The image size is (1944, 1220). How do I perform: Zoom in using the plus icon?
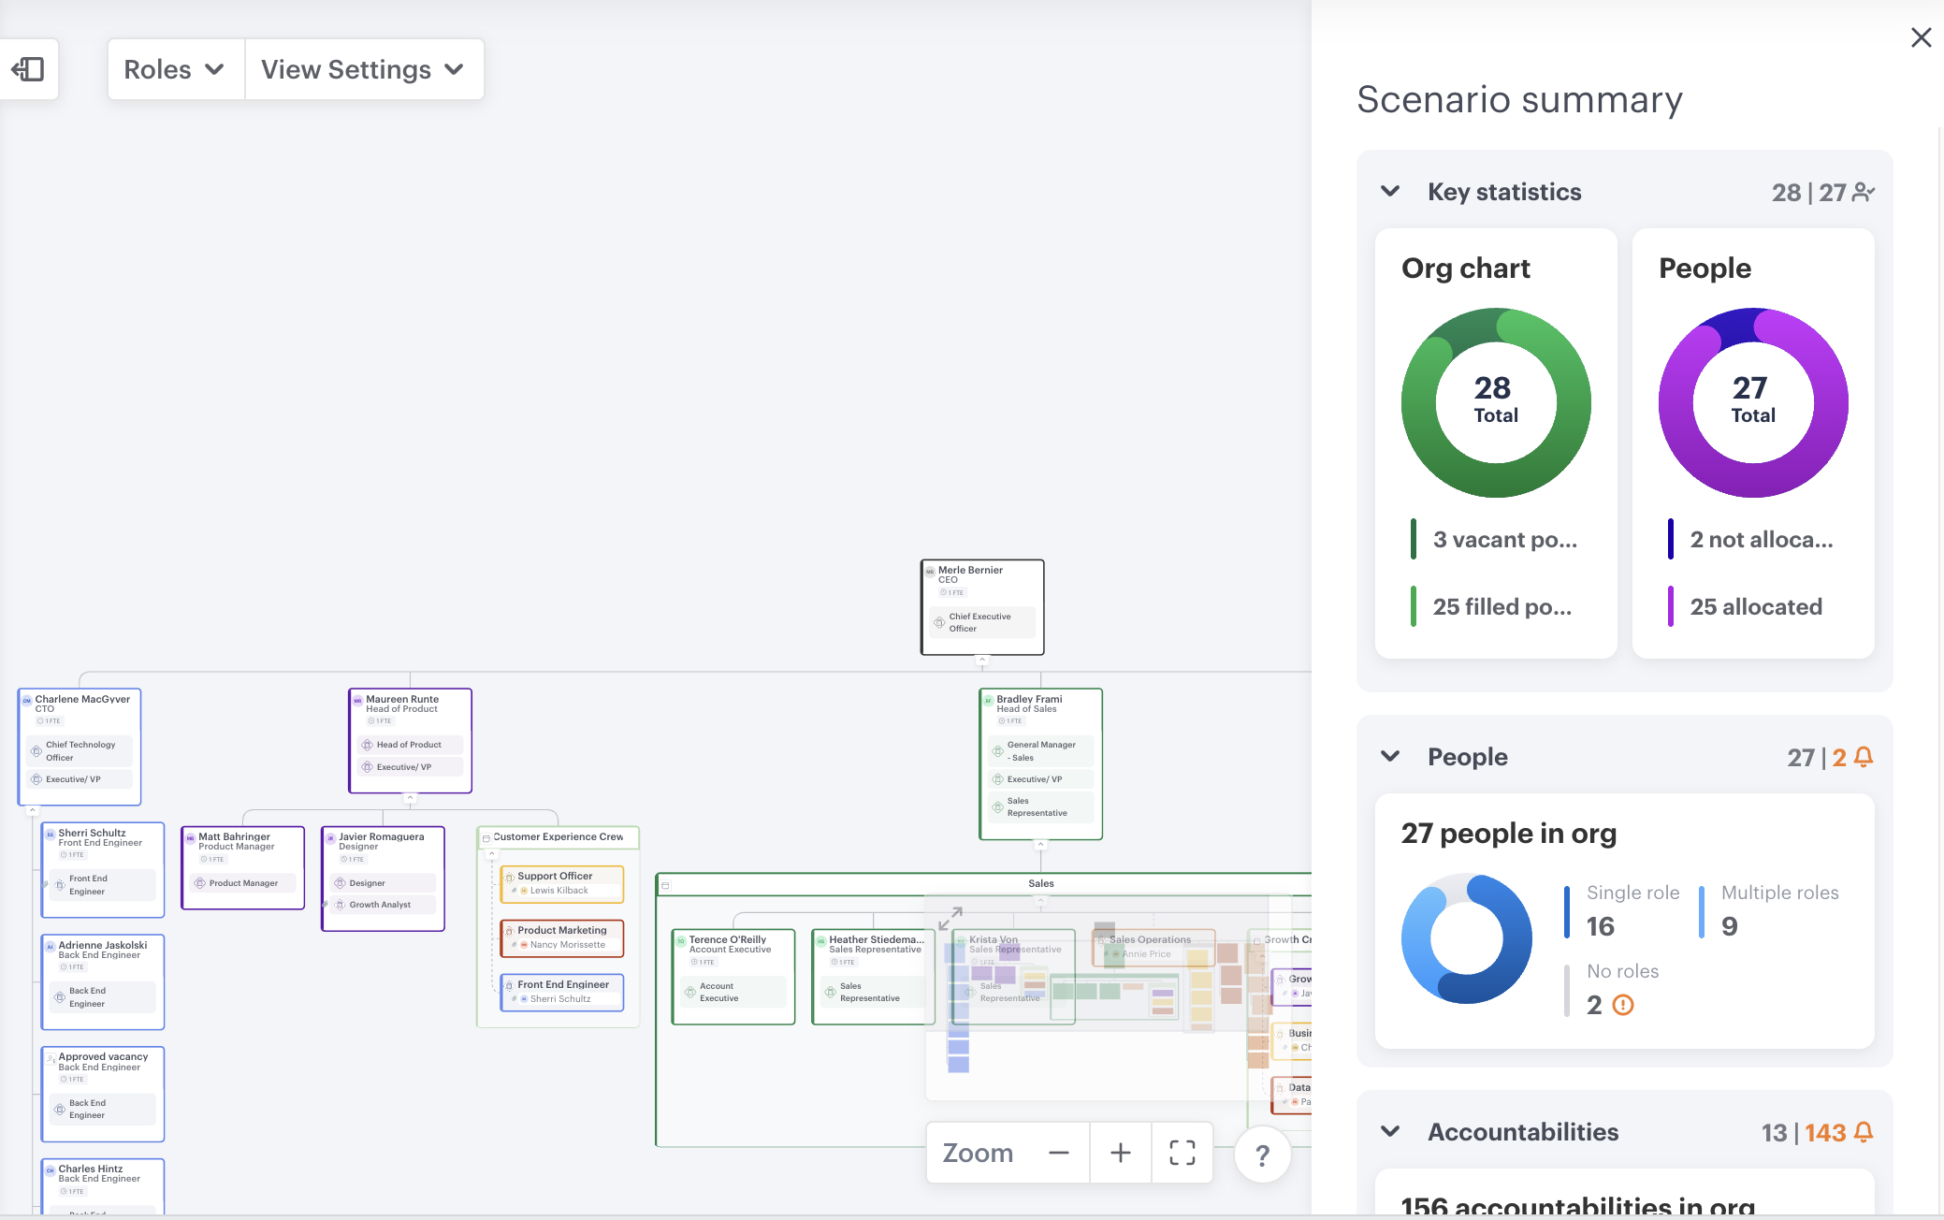pyautogui.click(x=1120, y=1153)
